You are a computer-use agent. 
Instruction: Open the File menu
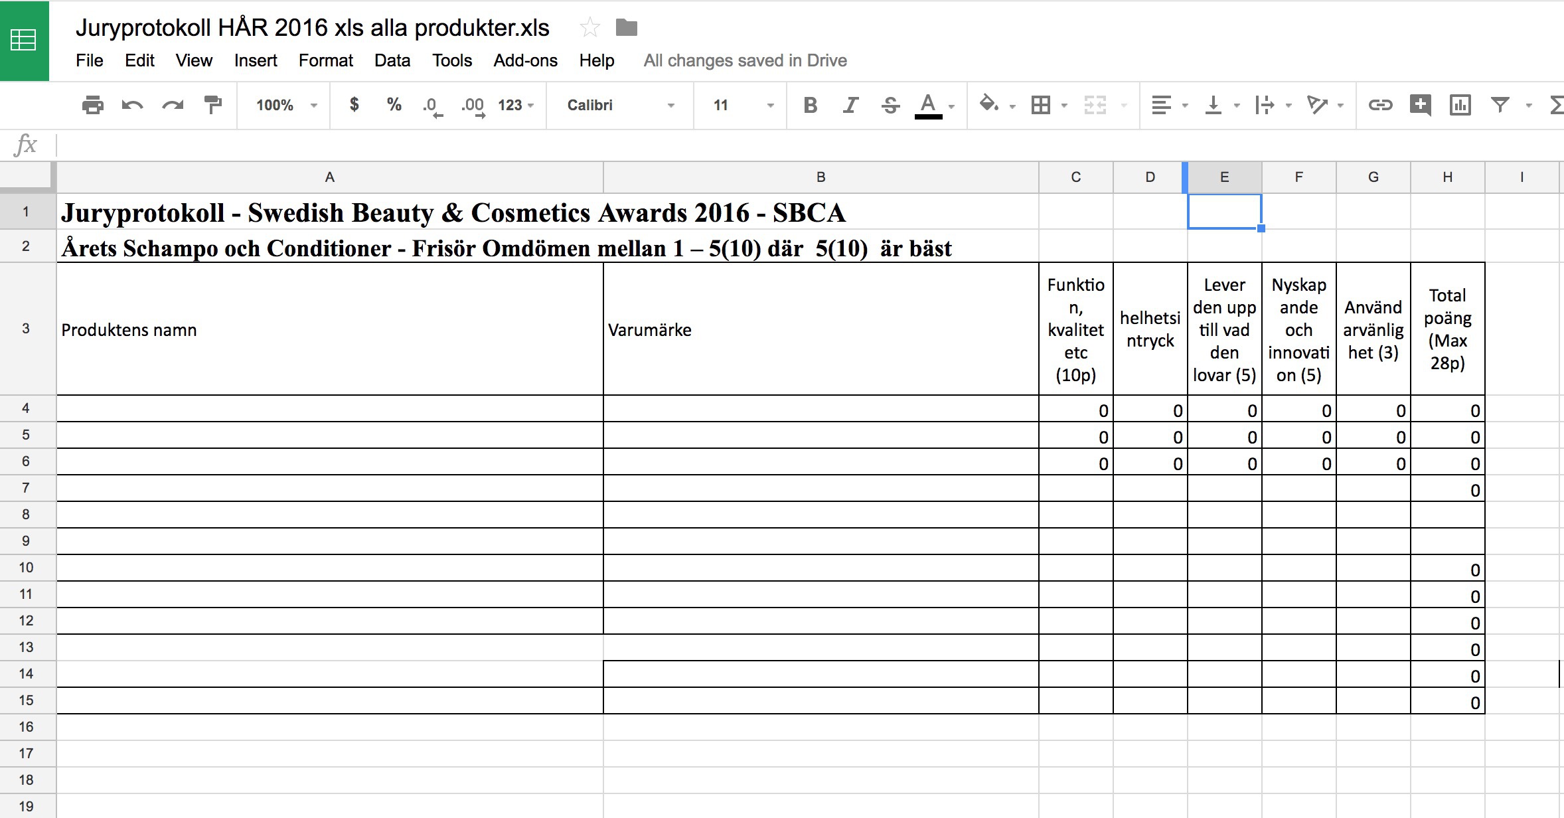90,60
